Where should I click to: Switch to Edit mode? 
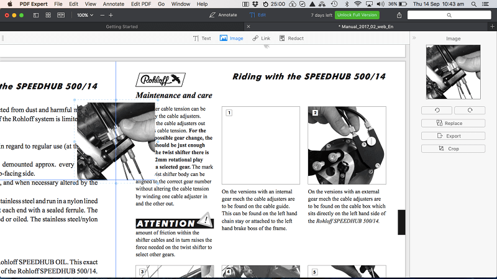pyautogui.click(x=258, y=15)
